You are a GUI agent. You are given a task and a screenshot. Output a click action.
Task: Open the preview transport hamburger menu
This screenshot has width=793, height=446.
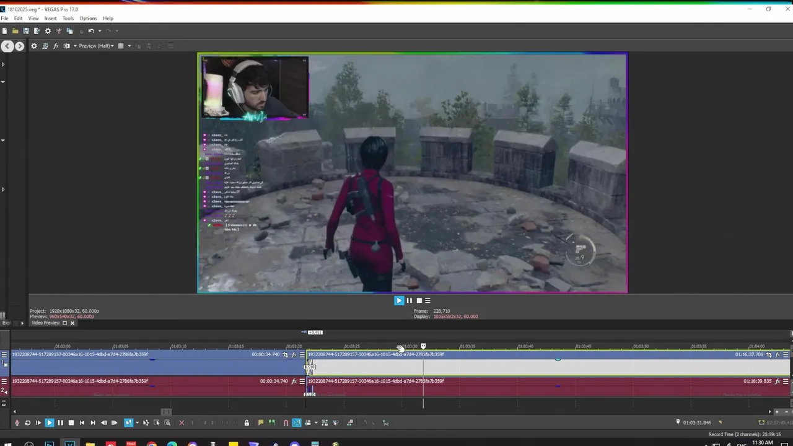tap(427, 300)
